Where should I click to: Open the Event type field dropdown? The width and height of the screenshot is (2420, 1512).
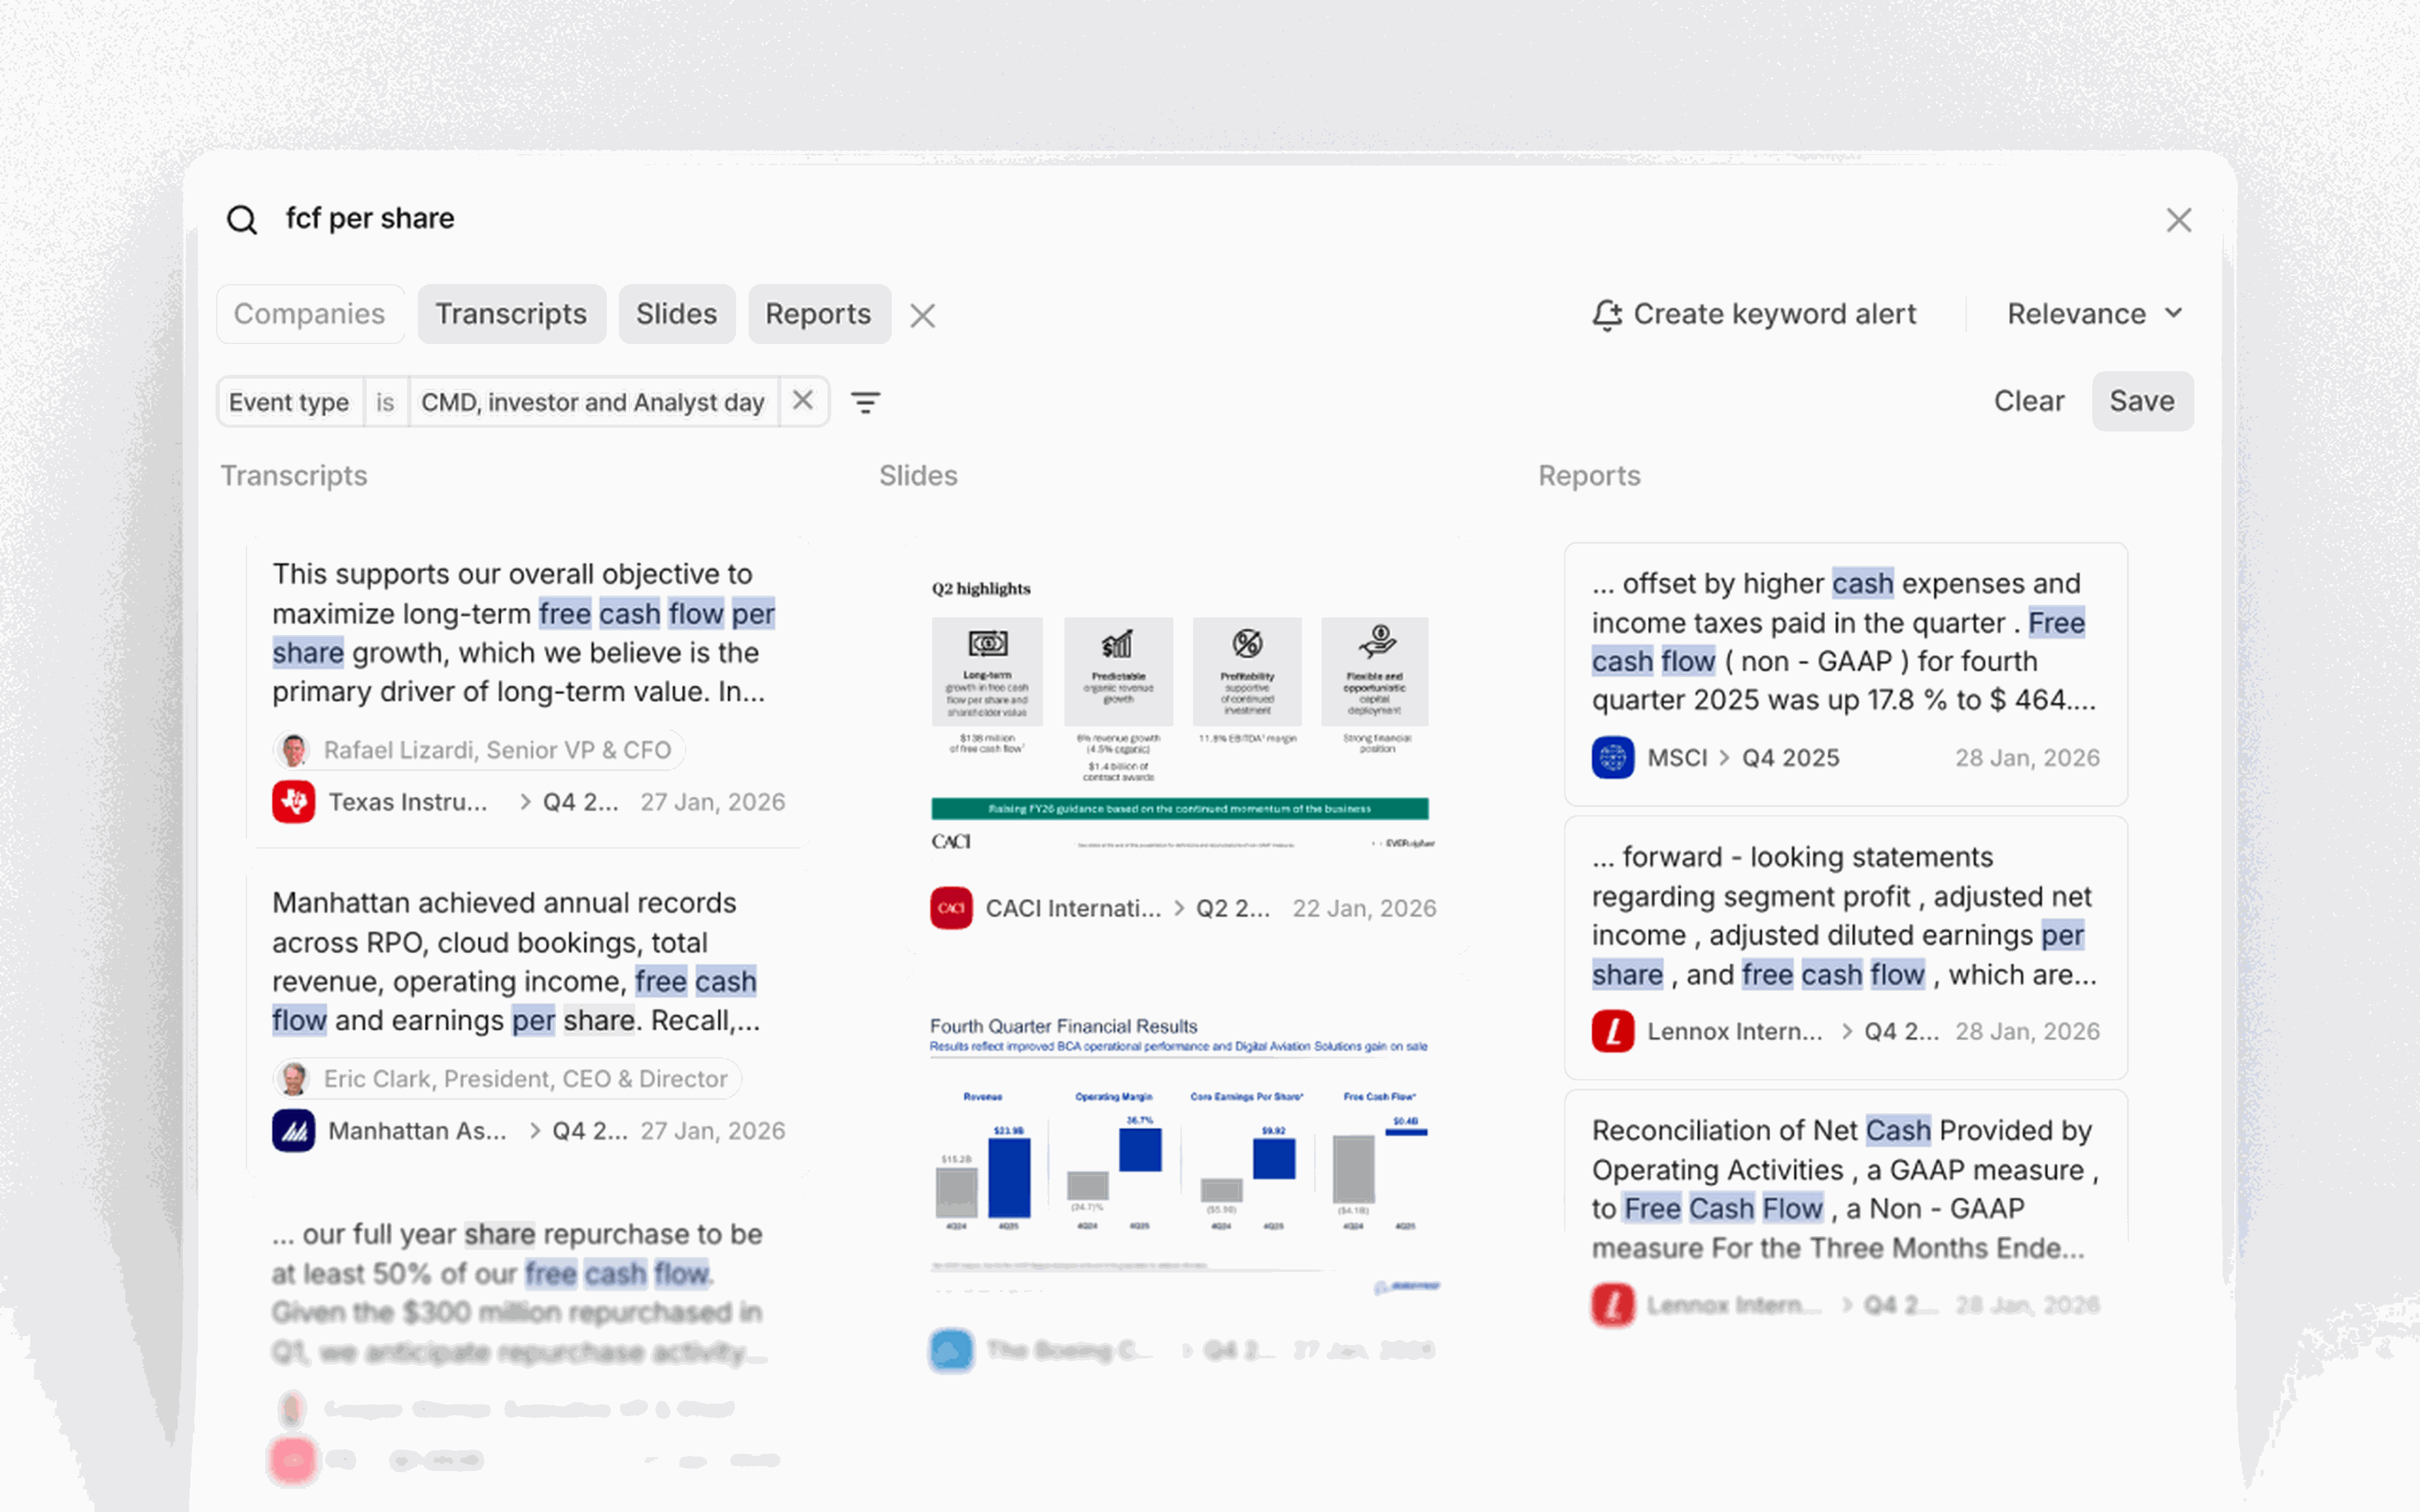pyautogui.click(x=289, y=402)
